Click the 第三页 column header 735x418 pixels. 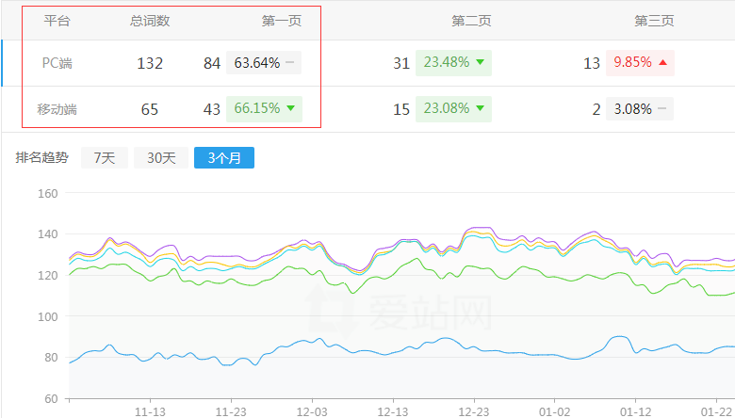654,21
